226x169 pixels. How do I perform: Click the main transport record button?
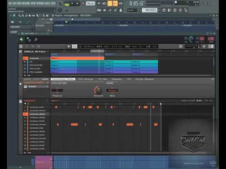click(x=83, y=3)
